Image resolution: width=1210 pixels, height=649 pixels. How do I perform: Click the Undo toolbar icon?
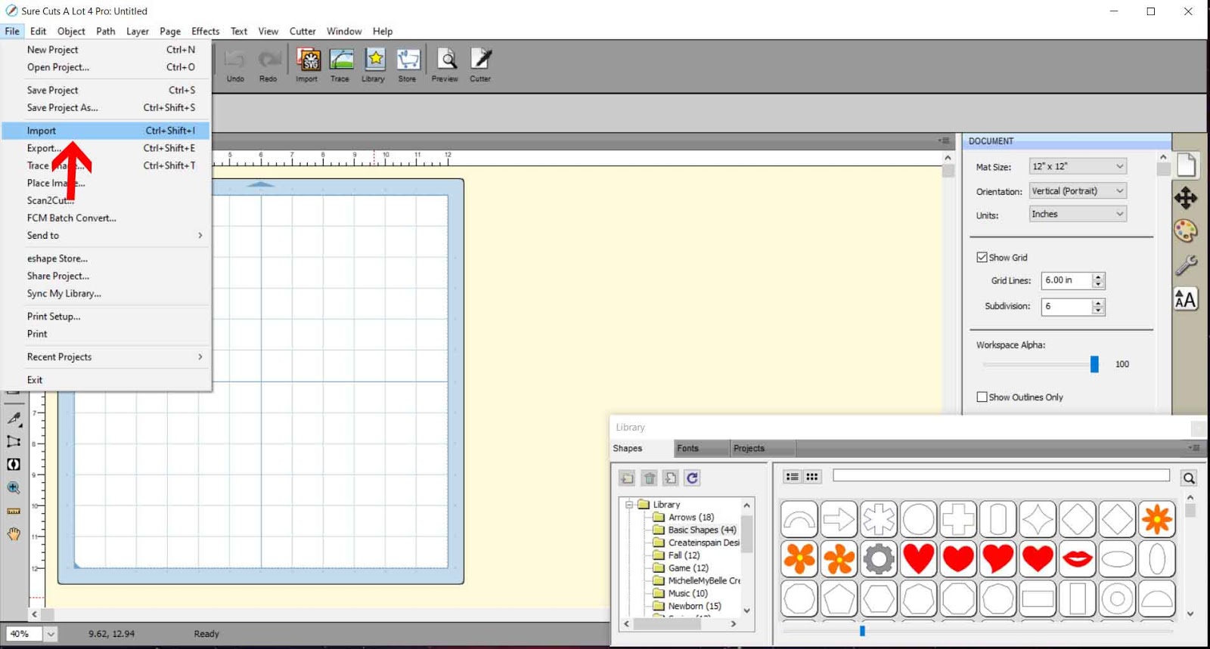[x=235, y=65]
